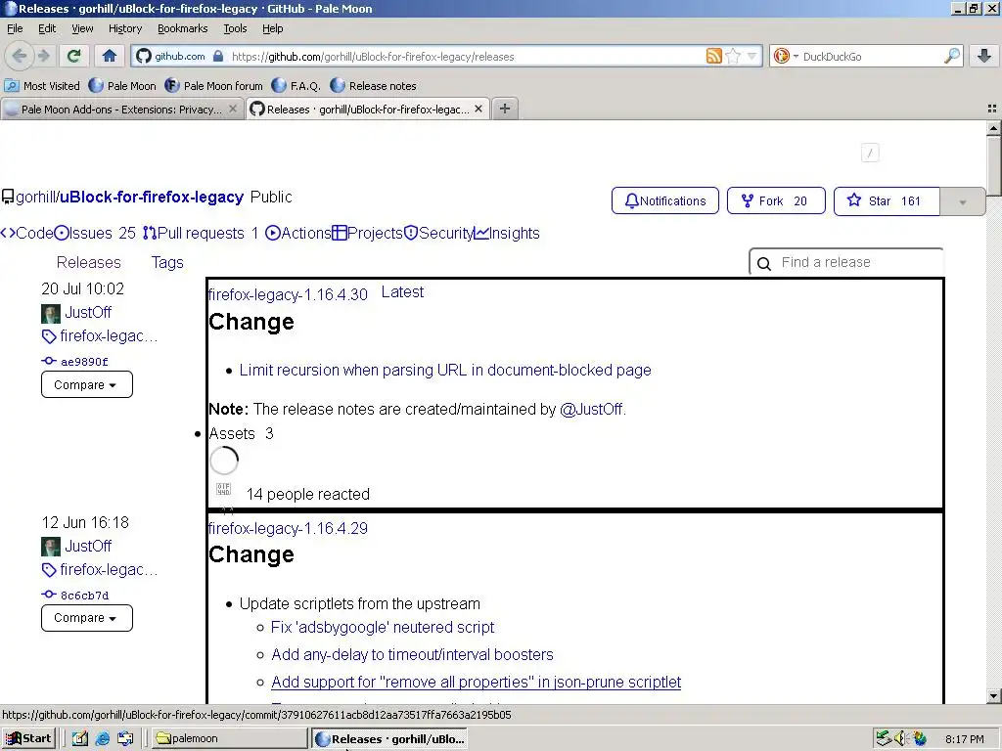Expand the Assets 3 section
The image size is (1002, 751).
click(241, 433)
